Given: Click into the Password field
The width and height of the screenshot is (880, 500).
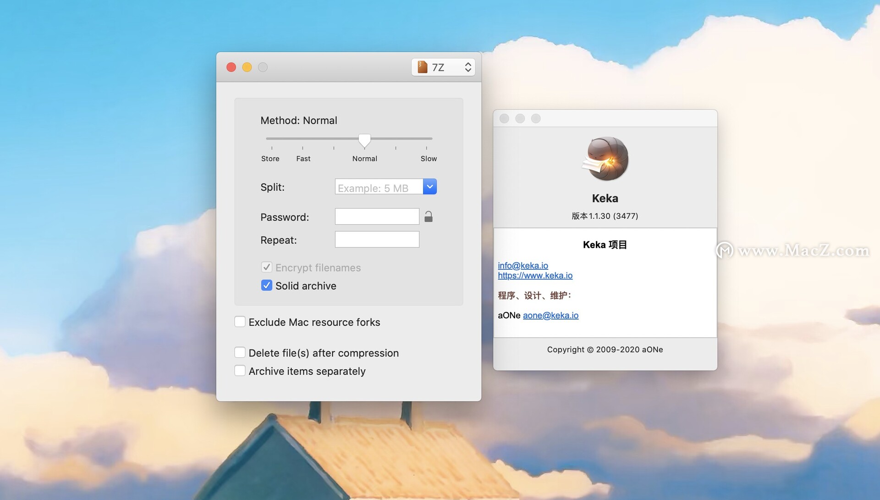Looking at the screenshot, I should tap(377, 217).
